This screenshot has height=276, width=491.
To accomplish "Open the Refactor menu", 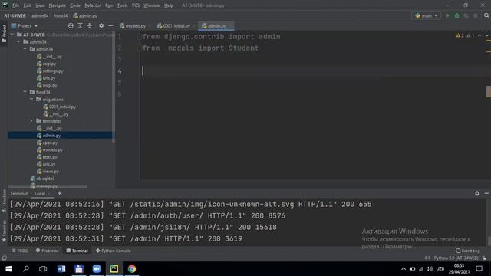I will [93, 5].
